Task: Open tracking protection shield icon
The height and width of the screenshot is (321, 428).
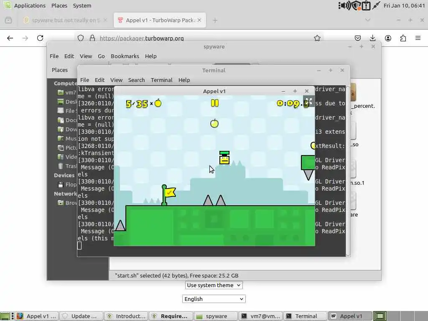Action: point(81,38)
